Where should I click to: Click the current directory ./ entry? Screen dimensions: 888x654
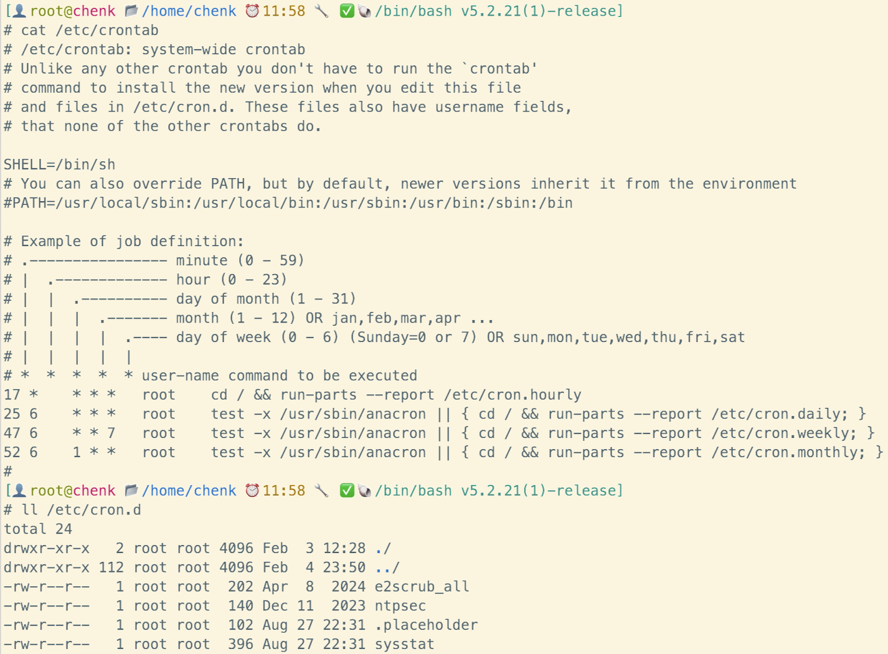[383, 549]
